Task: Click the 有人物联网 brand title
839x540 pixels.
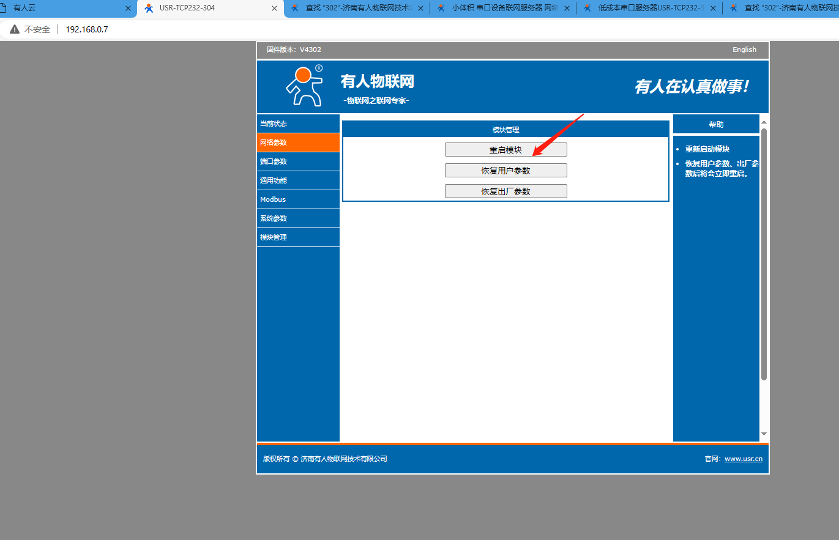Action: 378,81
